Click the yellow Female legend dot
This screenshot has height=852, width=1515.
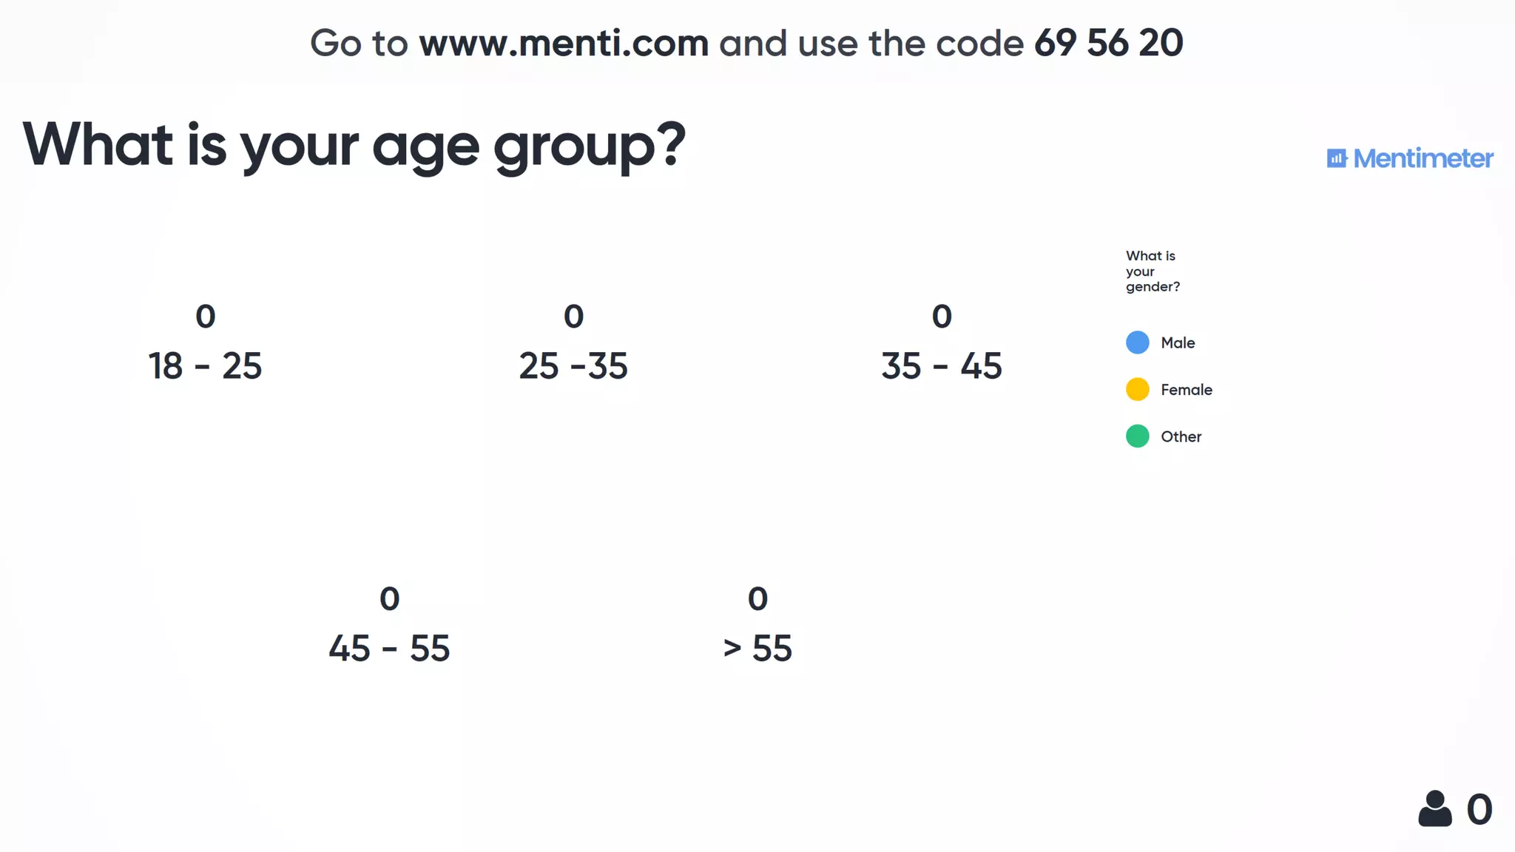[x=1137, y=389]
